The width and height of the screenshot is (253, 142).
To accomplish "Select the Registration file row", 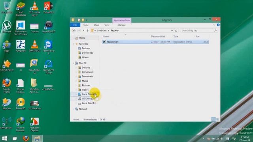I will (155, 42).
